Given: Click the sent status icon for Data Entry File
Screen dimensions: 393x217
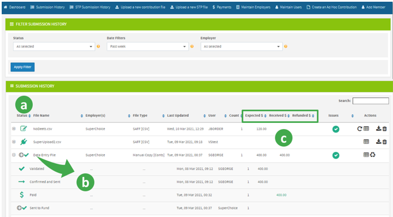Looking at the screenshot, I should click(24, 155).
